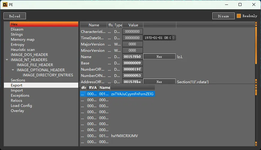Image resolution: width=261 pixels, height=150 pixels.
Task: Select IMAGE_DOS_HEADER tree item
Action: pos(29,55)
